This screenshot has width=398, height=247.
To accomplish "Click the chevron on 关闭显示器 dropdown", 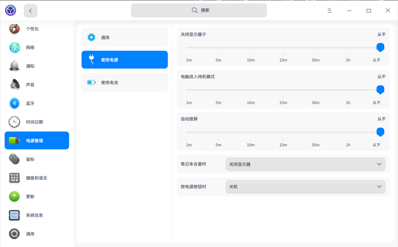I will [379, 164].
